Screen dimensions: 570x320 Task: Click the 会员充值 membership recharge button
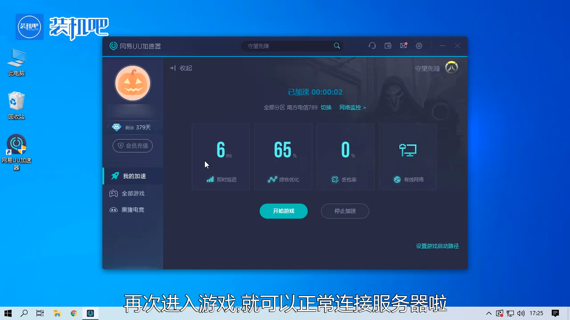132,145
